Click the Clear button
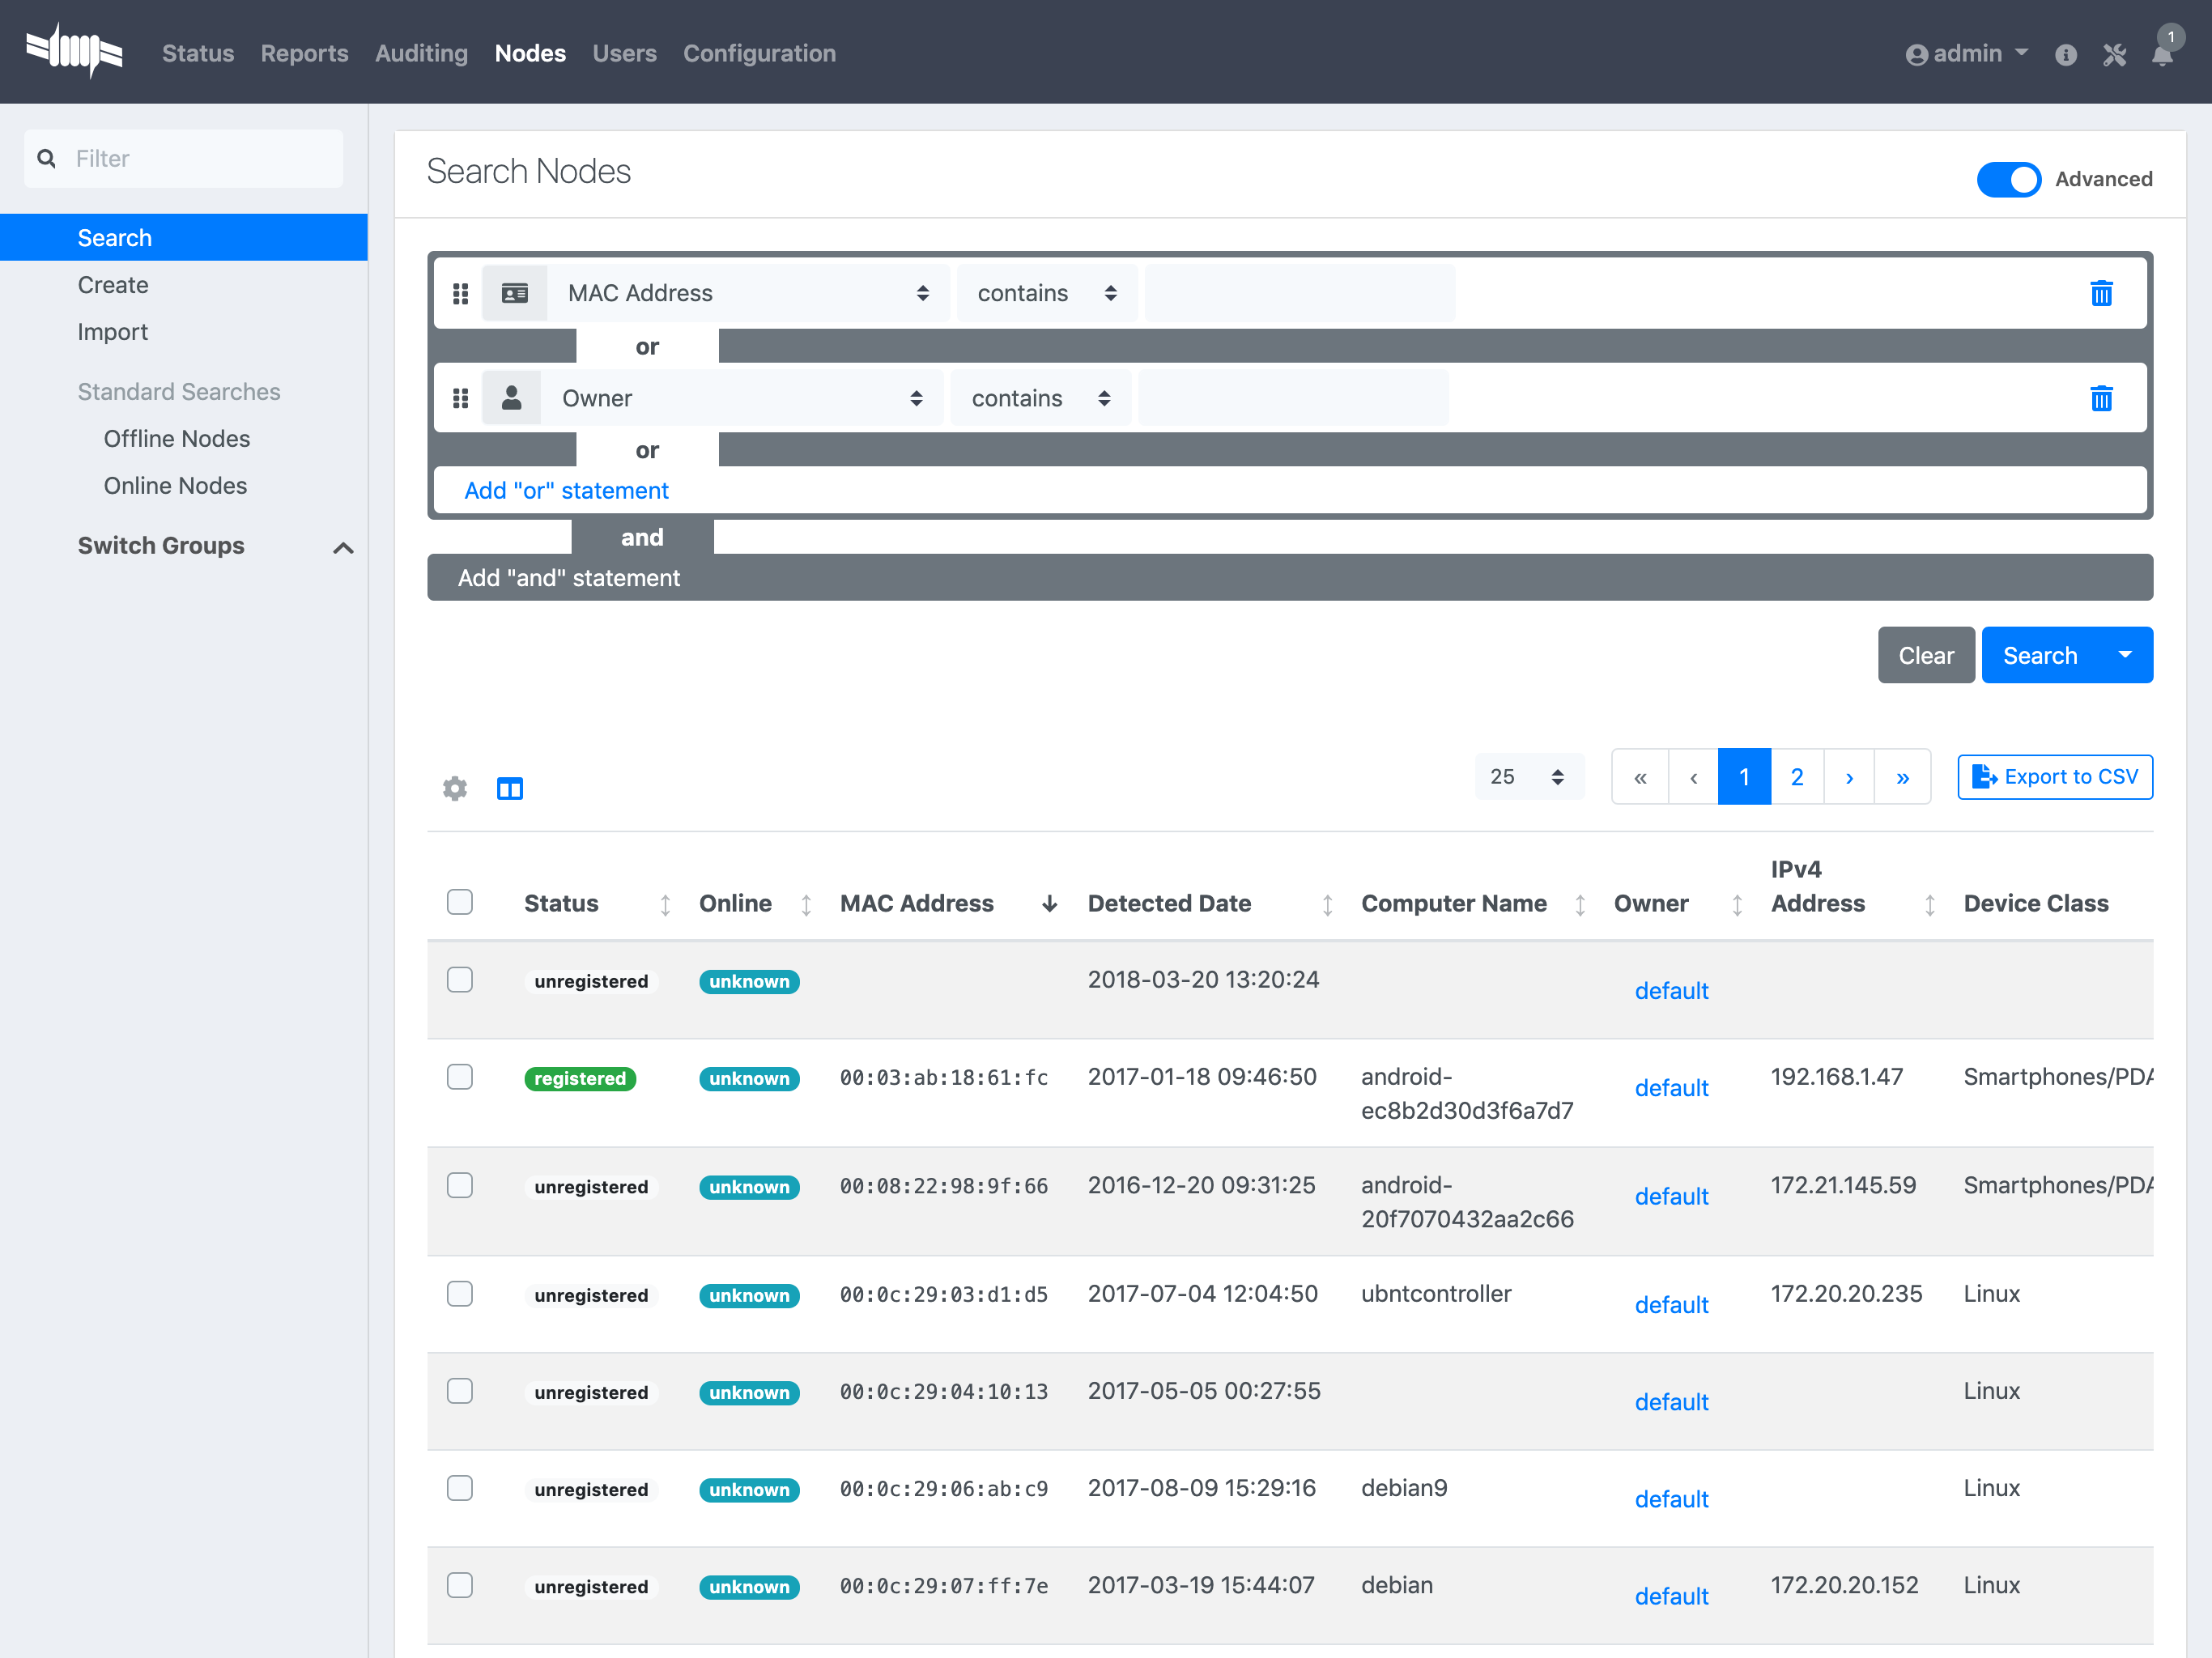The width and height of the screenshot is (2212, 1658). click(x=1926, y=655)
